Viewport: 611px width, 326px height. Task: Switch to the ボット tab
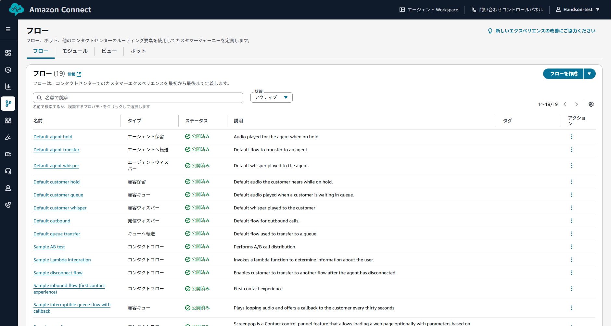click(x=138, y=51)
